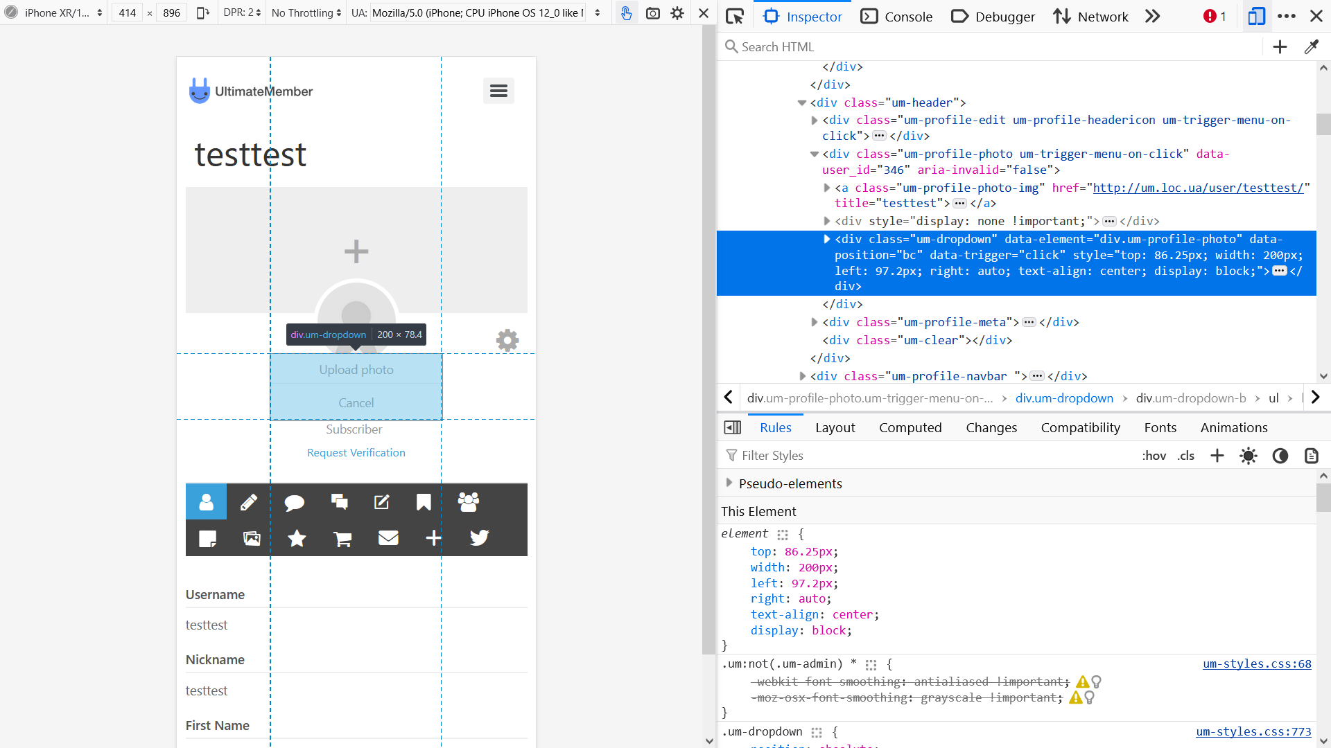Screen dimensions: 1331x748
Task: Open the sticky note tab icon
Action: 207,538
